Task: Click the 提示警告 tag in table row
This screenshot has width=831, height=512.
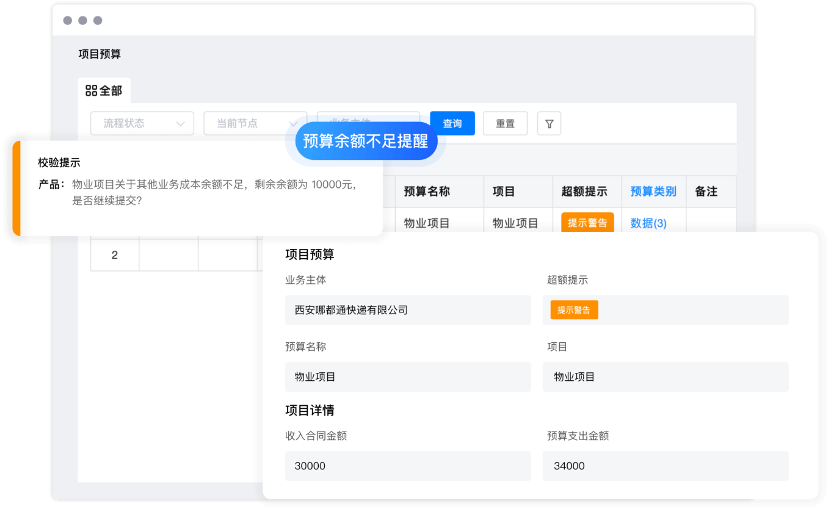Action: (x=587, y=223)
